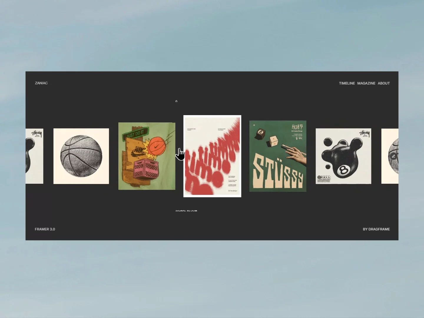Click the HUH? 8-Cube Drop text
The height and width of the screenshot is (318, 424).
point(297,128)
